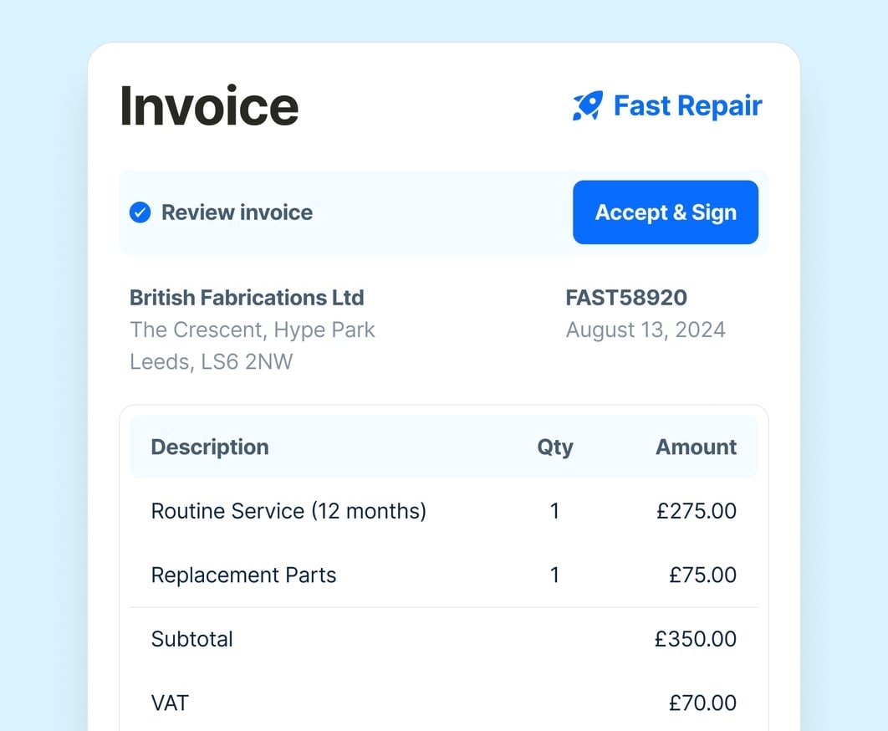Select the Routine Service (12 months) row
Image resolution: width=888 pixels, height=731 pixels.
point(288,511)
